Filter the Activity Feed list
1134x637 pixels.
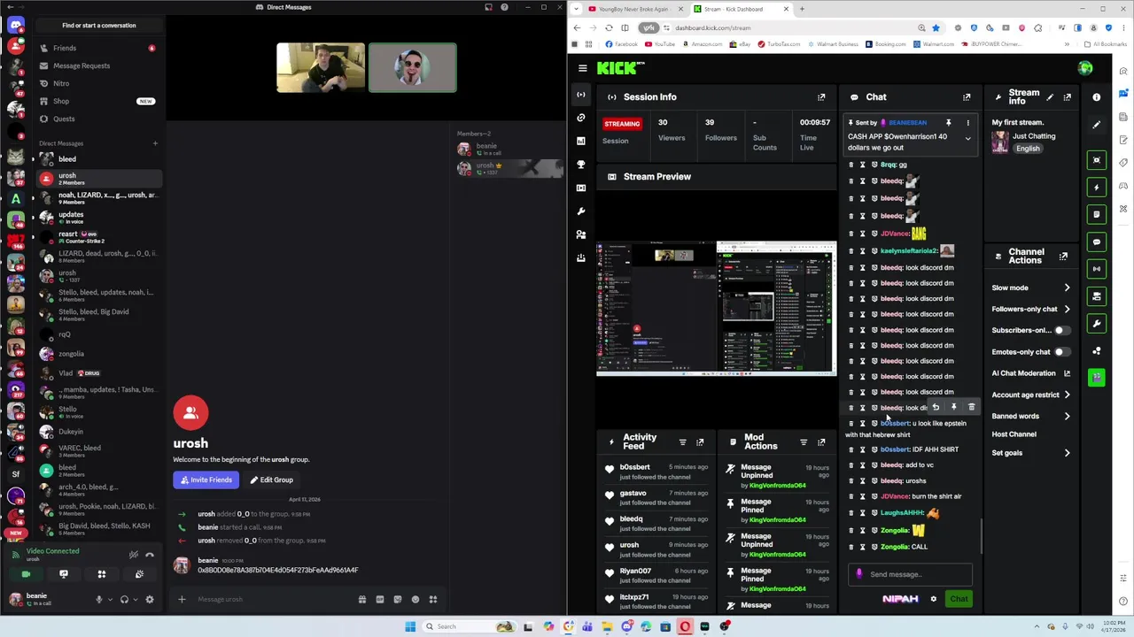tap(682, 441)
